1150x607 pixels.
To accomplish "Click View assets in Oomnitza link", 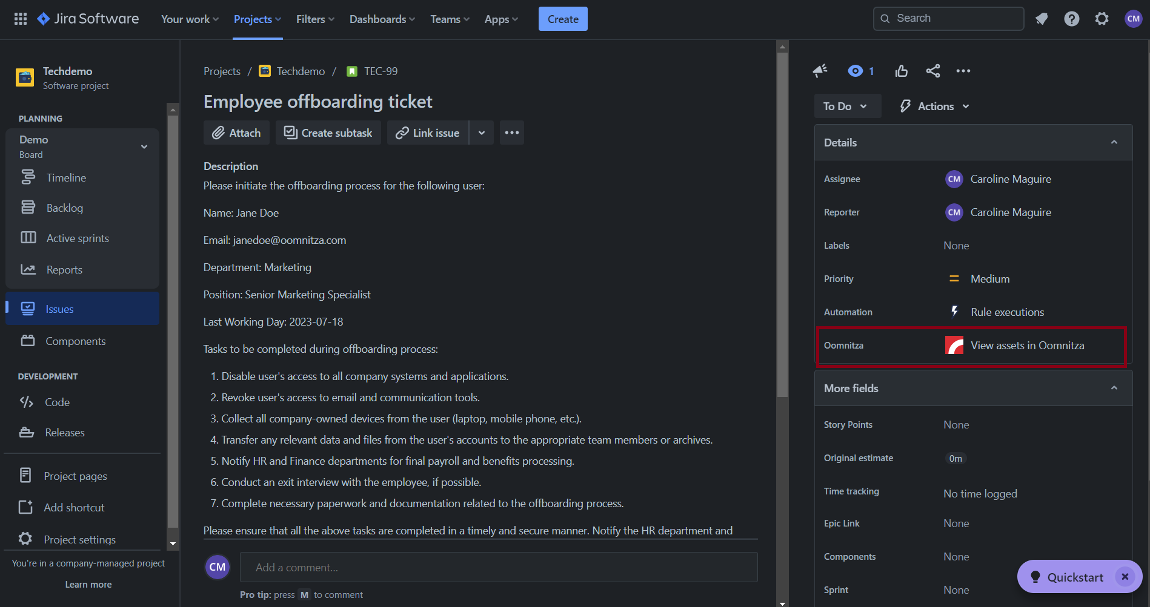I will point(1027,346).
